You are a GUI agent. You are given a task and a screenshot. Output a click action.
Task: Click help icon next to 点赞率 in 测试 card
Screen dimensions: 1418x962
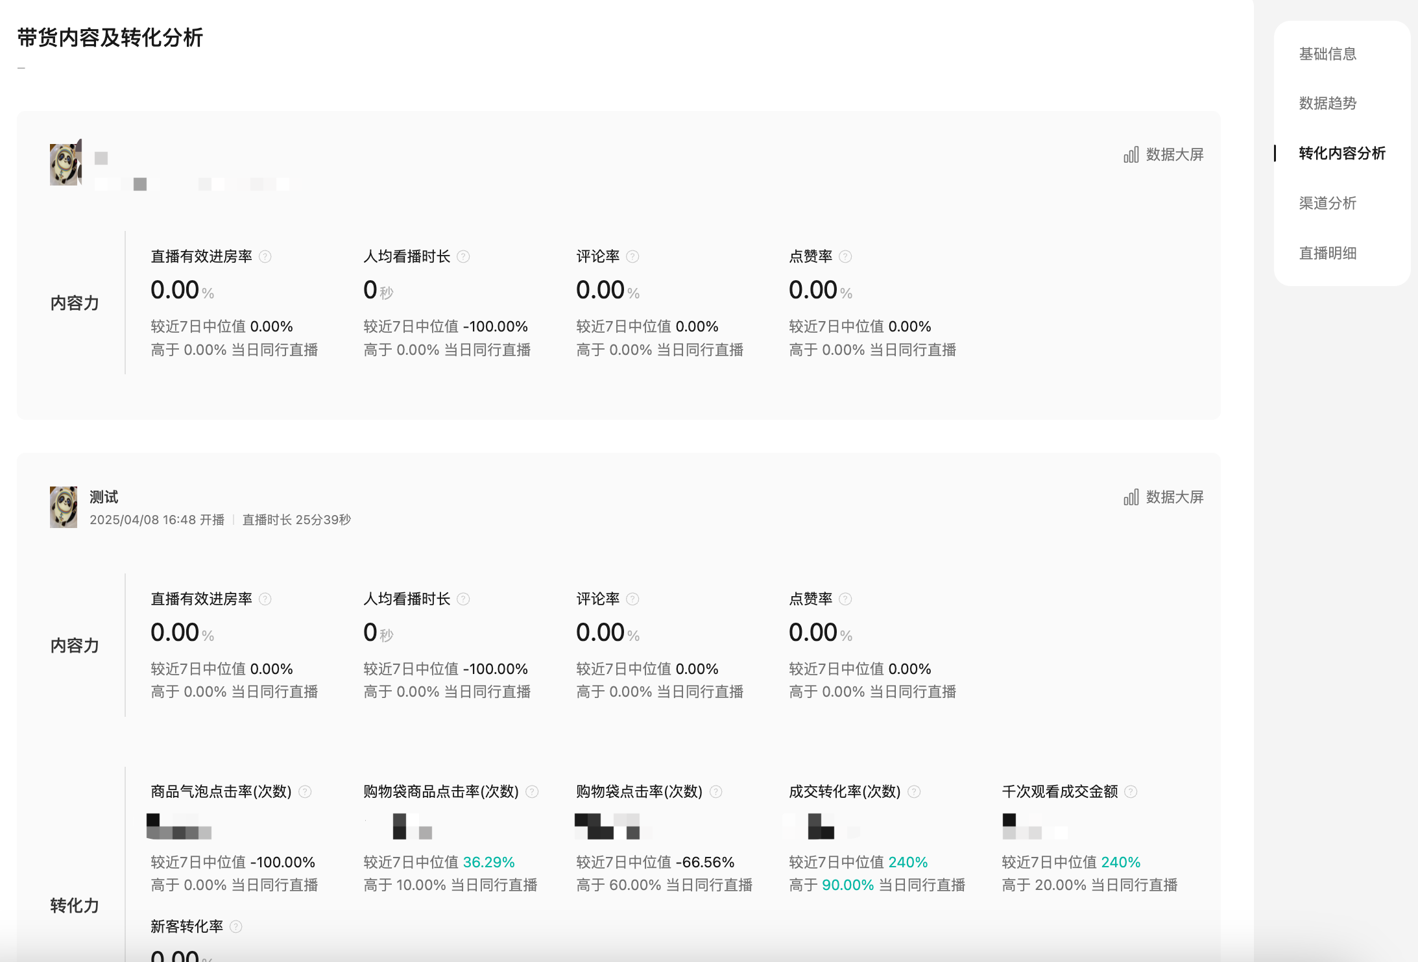[845, 599]
